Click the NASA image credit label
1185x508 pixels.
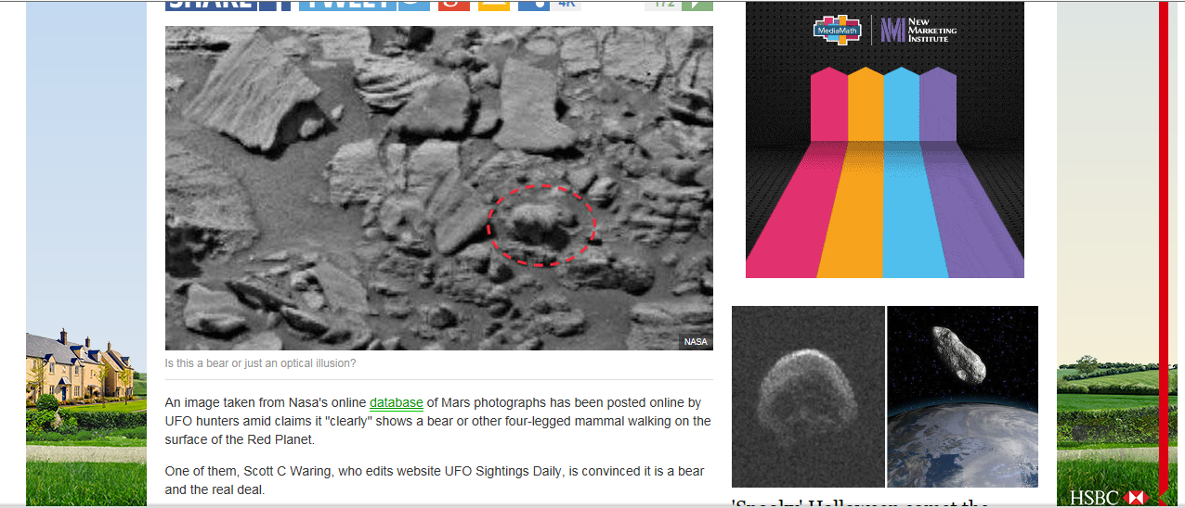696,342
